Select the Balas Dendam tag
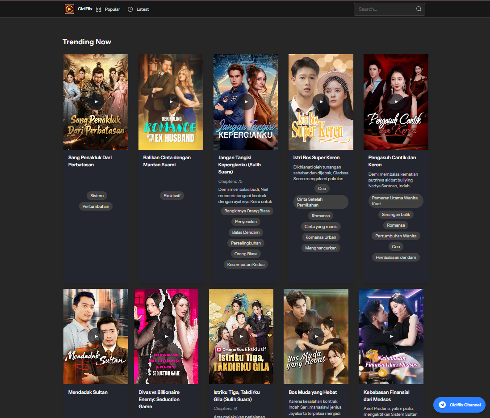The image size is (490, 418). tap(246, 232)
